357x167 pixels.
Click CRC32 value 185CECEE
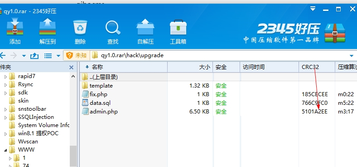[x=315, y=94]
